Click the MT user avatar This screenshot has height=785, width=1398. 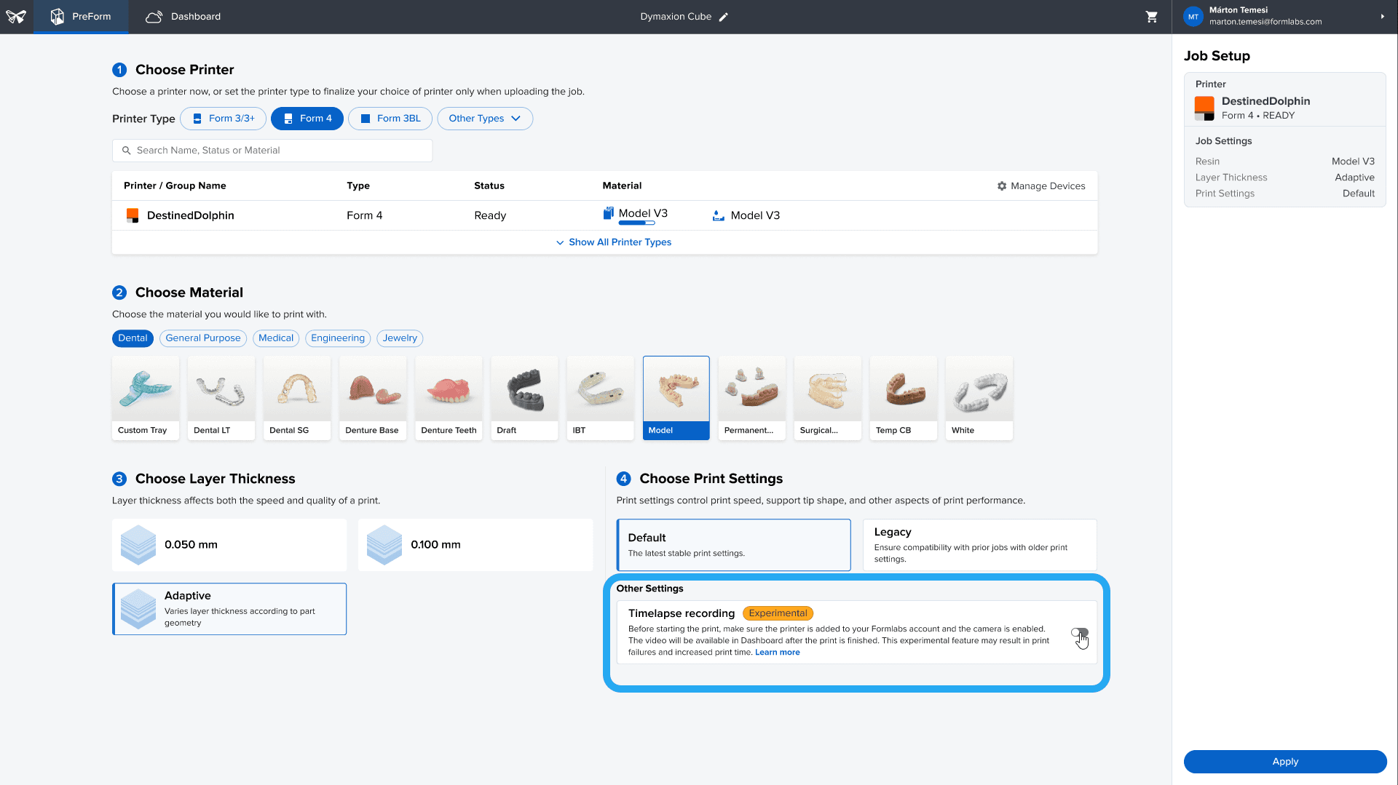coord(1193,16)
